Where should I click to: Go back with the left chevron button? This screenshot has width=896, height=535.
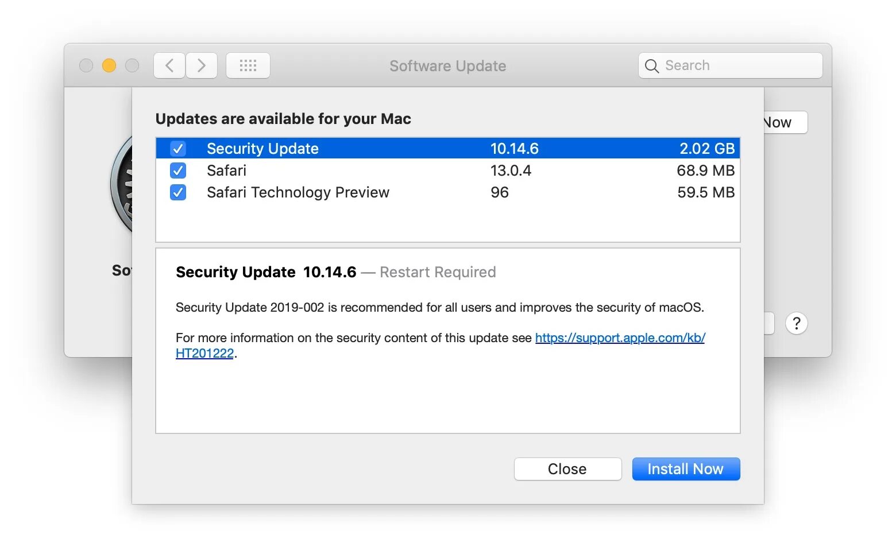point(169,65)
